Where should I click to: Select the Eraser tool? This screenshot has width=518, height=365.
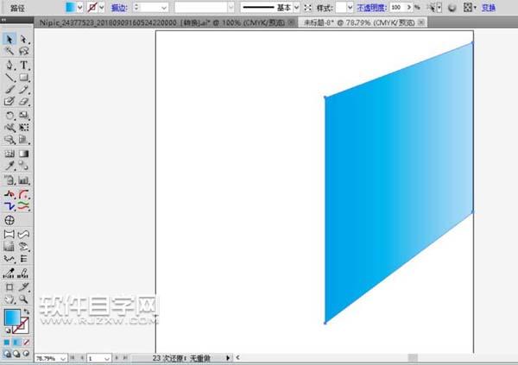click(23, 101)
